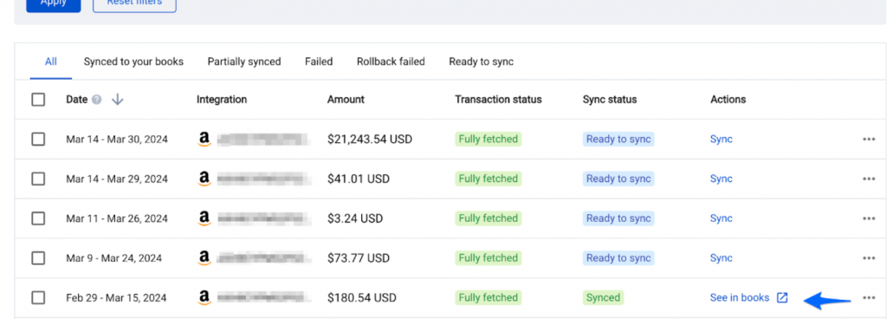Click Amazon logo in Mar 14 - Mar 30 row
Viewport: 887px width, 319px height.
204,140
